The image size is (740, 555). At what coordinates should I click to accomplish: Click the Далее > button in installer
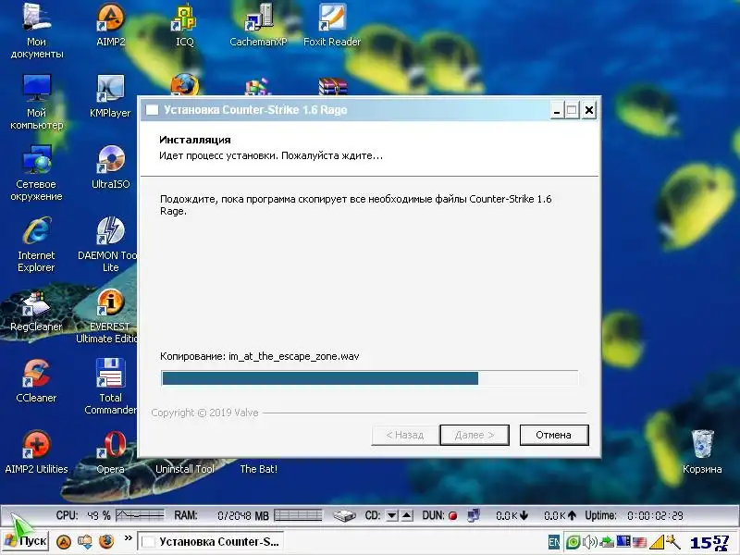475,435
